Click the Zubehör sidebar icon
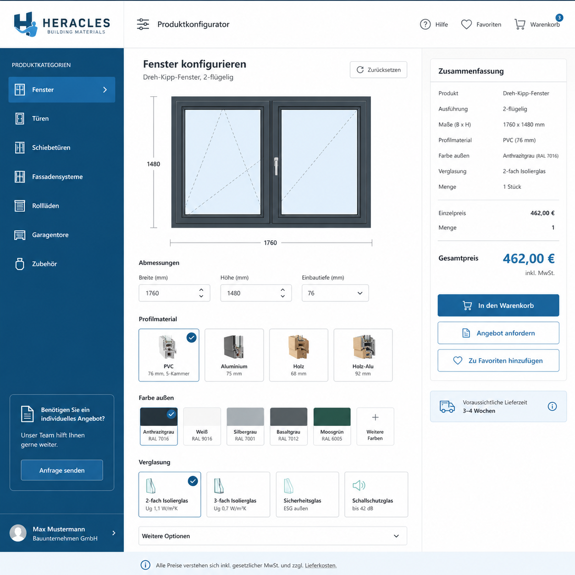Viewport: 575px width, 575px height. [20, 264]
